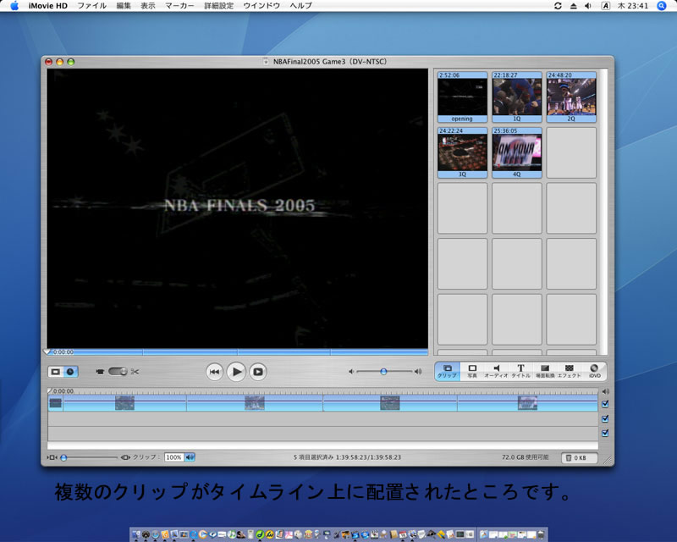This screenshot has width=677, height=542.
Task: Switch to the timeline viewer mode
Action: (x=70, y=371)
